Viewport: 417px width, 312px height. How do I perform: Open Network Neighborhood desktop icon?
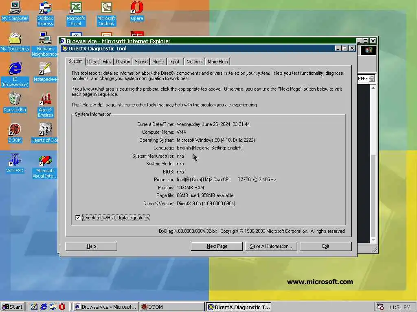(x=45, y=44)
